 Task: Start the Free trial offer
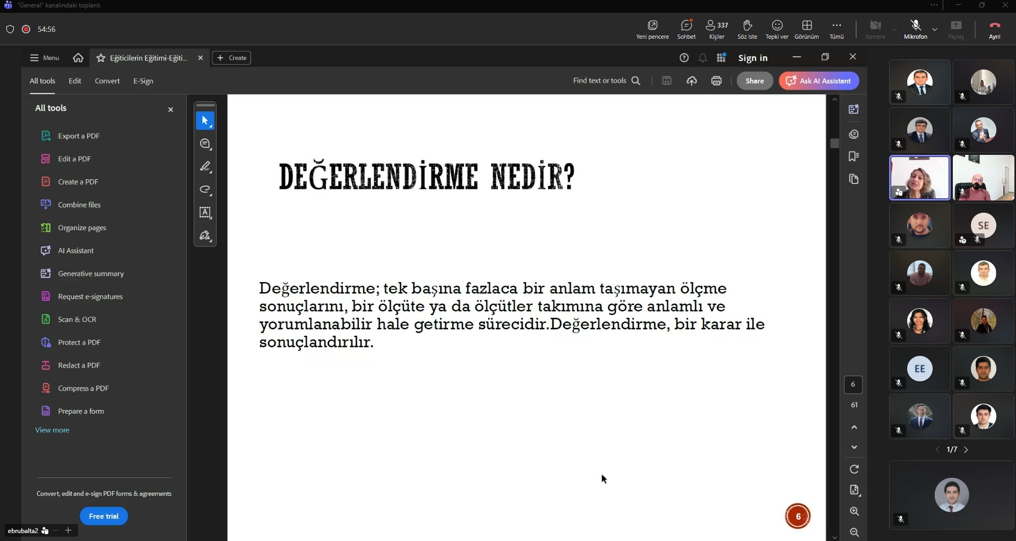click(104, 516)
